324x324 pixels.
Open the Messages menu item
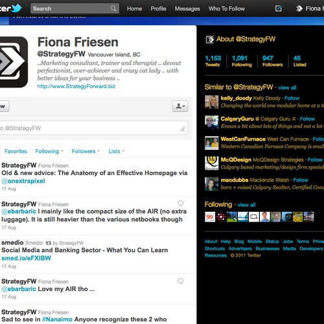point(187,8)
